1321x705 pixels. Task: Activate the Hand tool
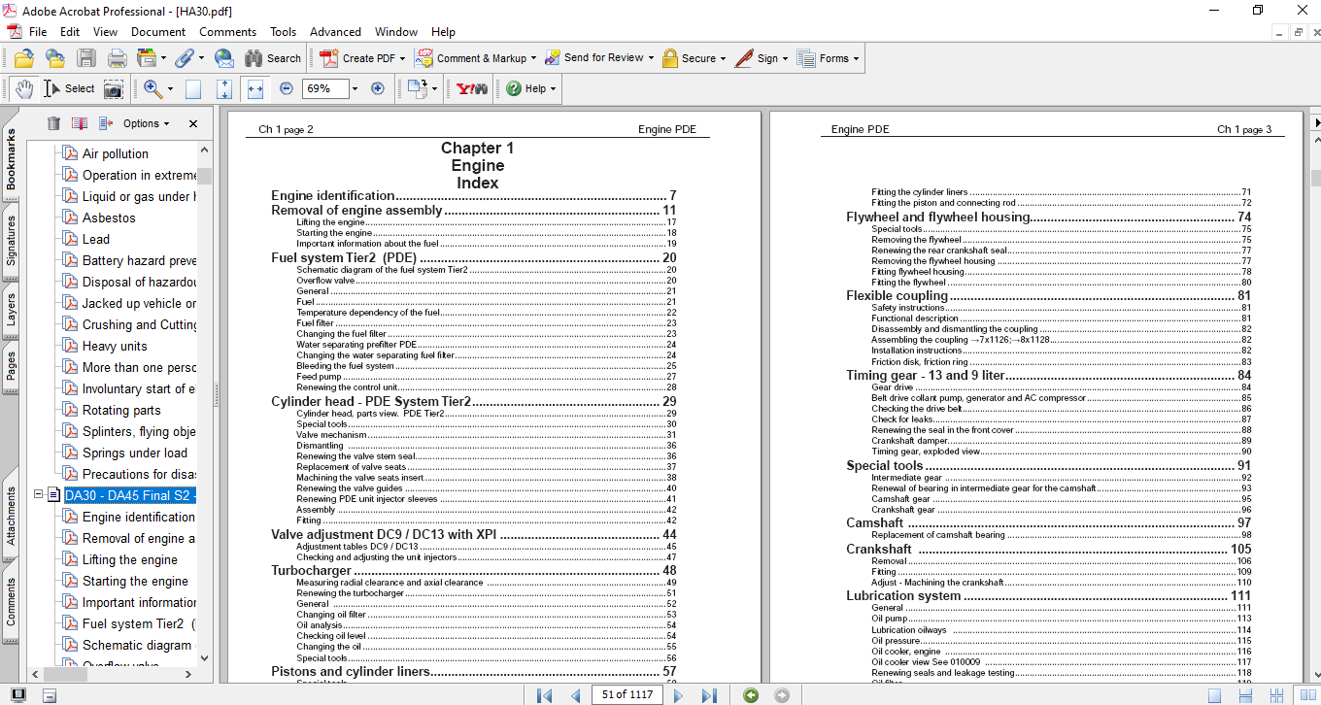pyautogui.click(x=24, y=88)
